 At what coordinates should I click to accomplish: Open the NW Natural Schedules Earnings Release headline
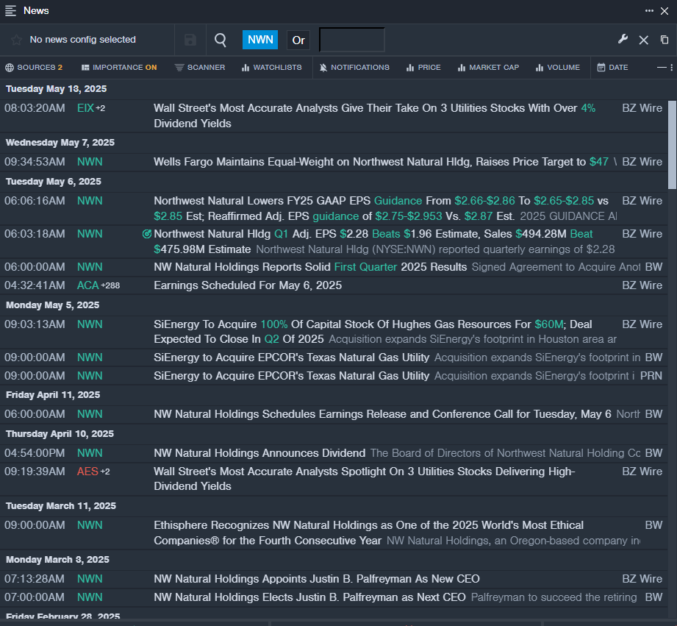click(x=382, y=414)
